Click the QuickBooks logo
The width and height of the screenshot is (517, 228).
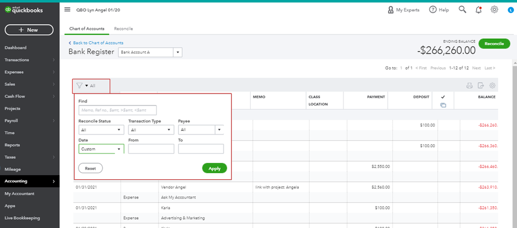[x=23, y=10]
